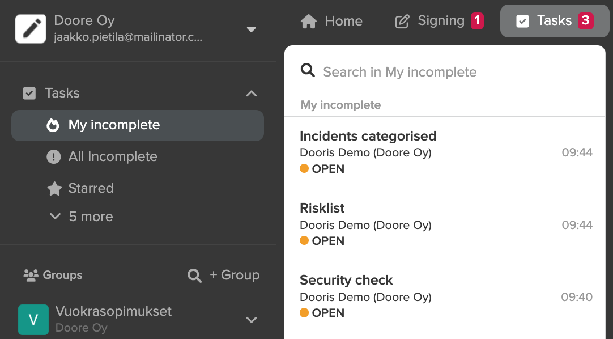
Task: Click the My incomplete list header
Action: tap(340, 105)
